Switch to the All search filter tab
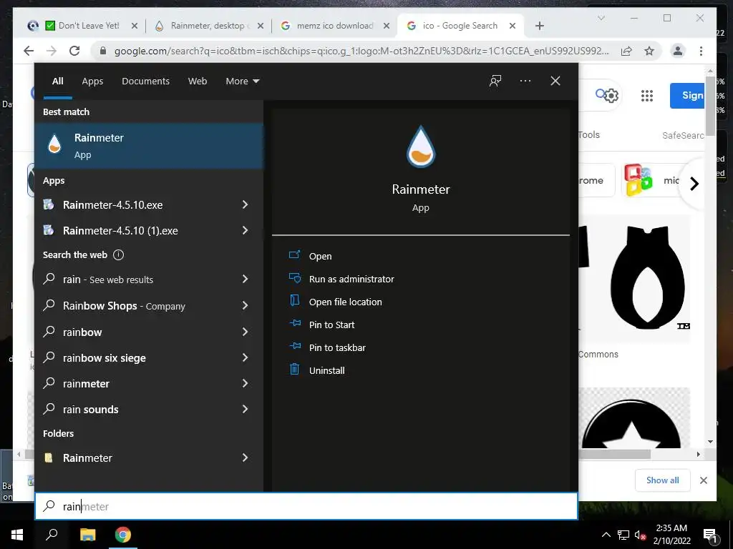Screen dimensions: 733x549 point(57,81)
